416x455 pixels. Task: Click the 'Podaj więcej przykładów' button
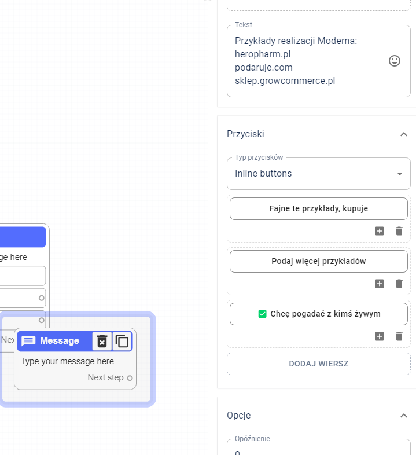[318, 262]
